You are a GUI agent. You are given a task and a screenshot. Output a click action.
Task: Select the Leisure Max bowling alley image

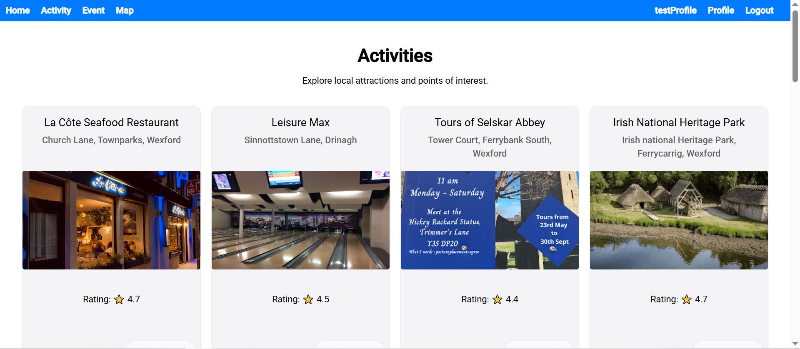point(300,220)
